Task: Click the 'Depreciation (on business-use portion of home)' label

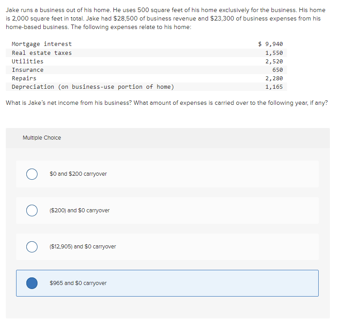Action: (x=93, y=87)
